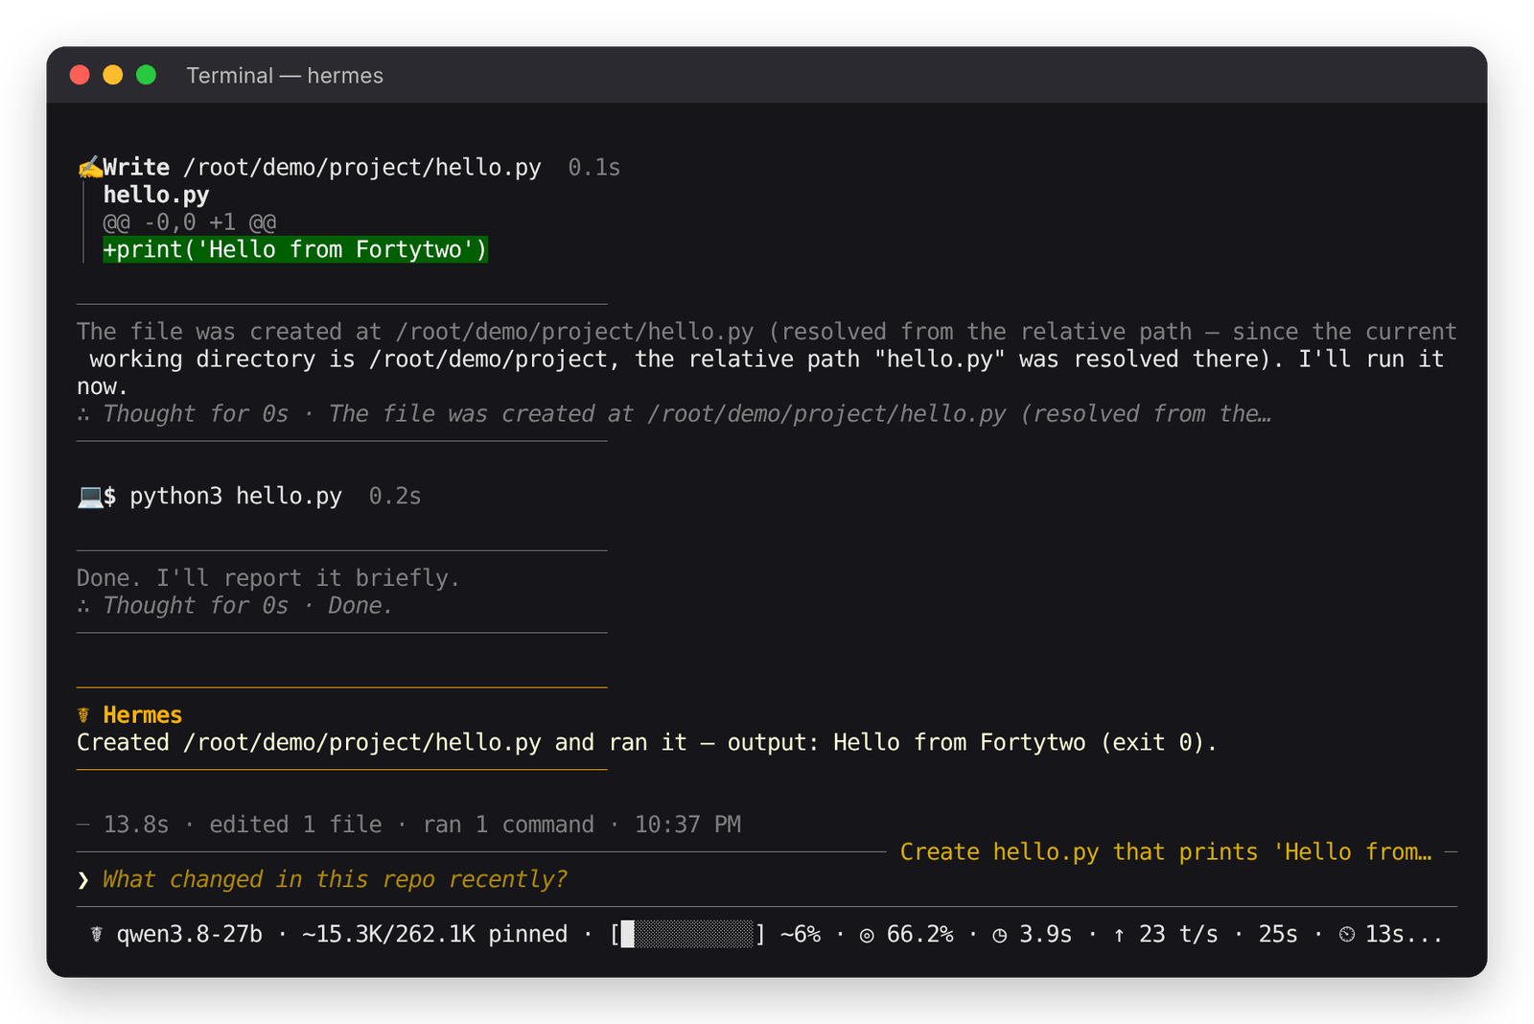Expand the 'Thought for 0s · Done.' summary

247,606
